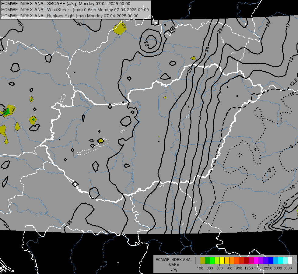Click the white swatch at the legend end
The width and height of the screenshot is (298, 274).
pyautogui.click(x=290, y=261)
